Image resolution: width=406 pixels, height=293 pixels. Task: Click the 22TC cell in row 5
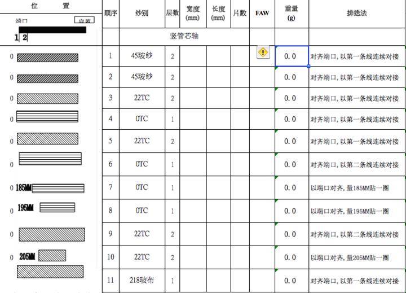point(142,141)
